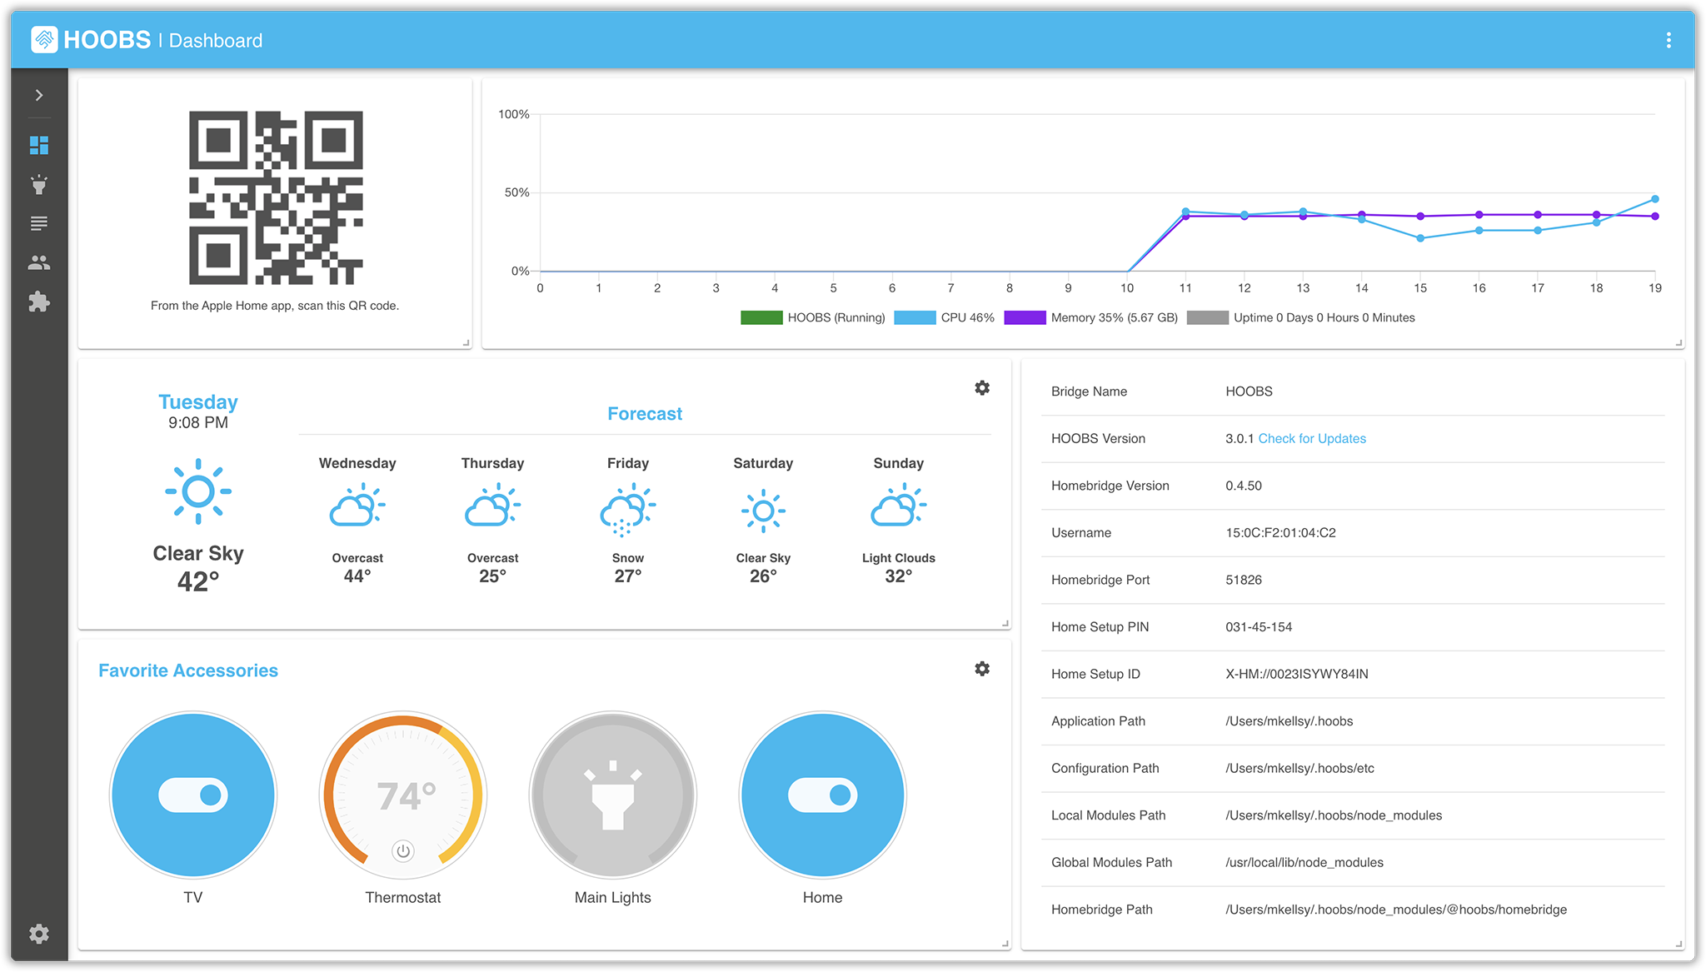Screen dimensions: 1706x972
Task: Click the resize handle of weather widget
Action: click(x=1005, y=623)
